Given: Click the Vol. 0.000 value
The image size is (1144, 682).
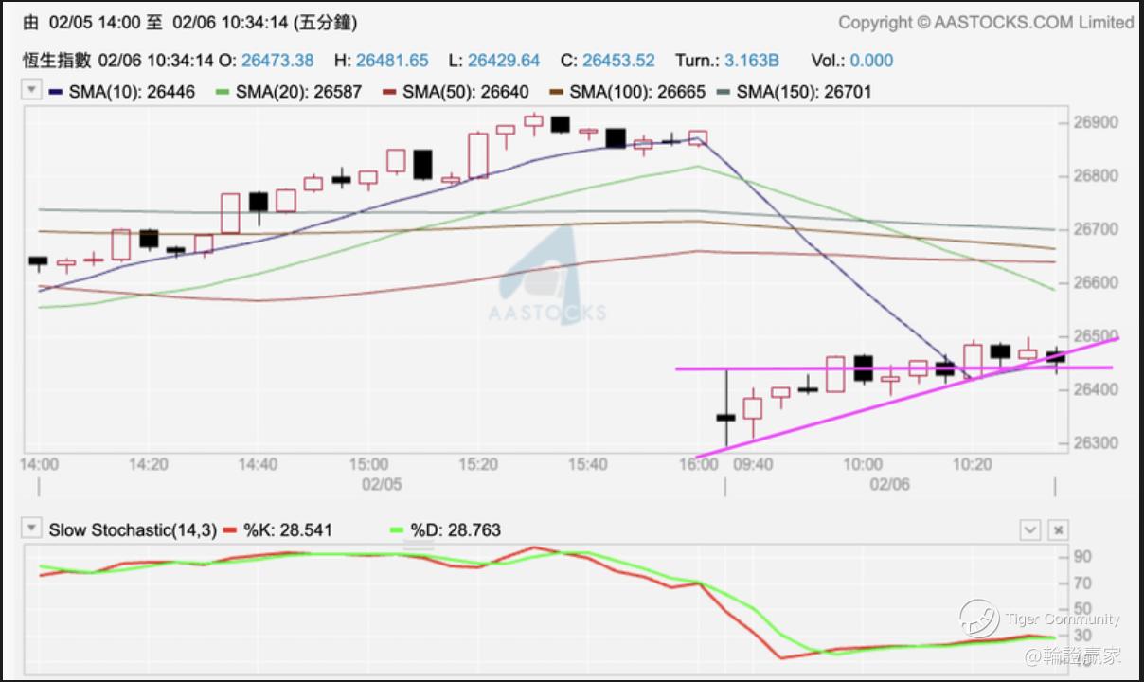Looking at the screenshot, I should [871, 61].
